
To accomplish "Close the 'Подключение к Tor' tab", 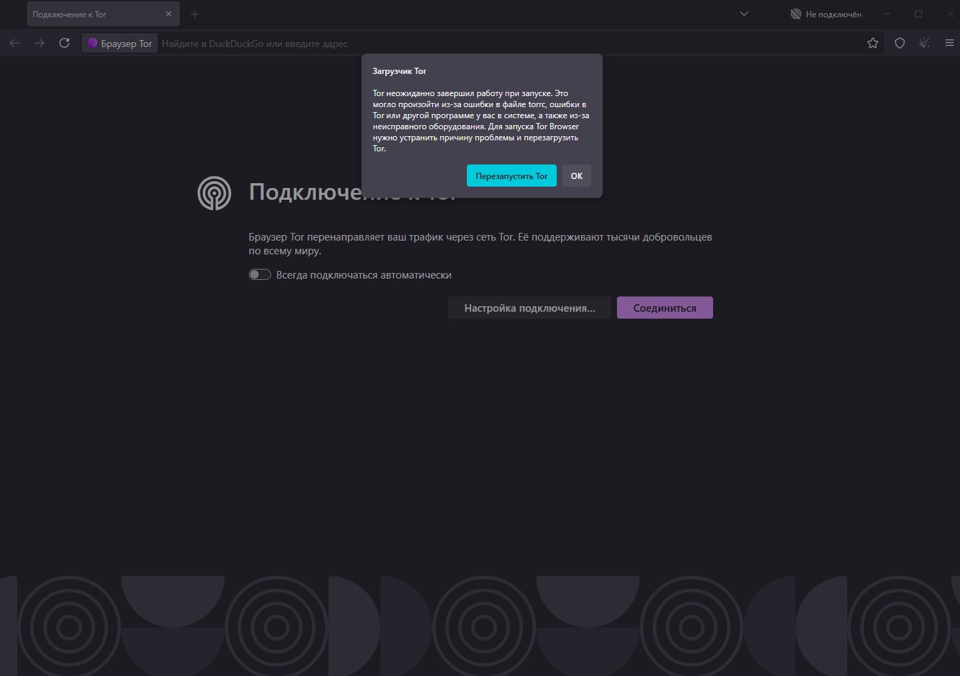I will (169, 14).
